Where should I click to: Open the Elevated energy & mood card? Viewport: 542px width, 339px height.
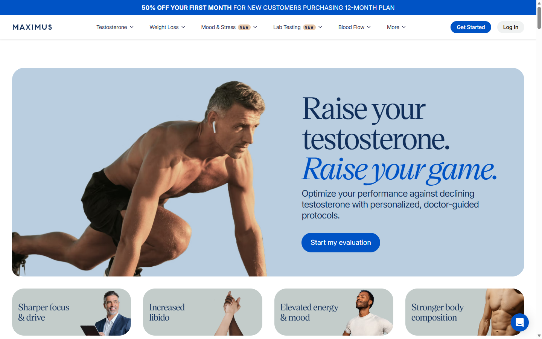(x=334, y=312)
